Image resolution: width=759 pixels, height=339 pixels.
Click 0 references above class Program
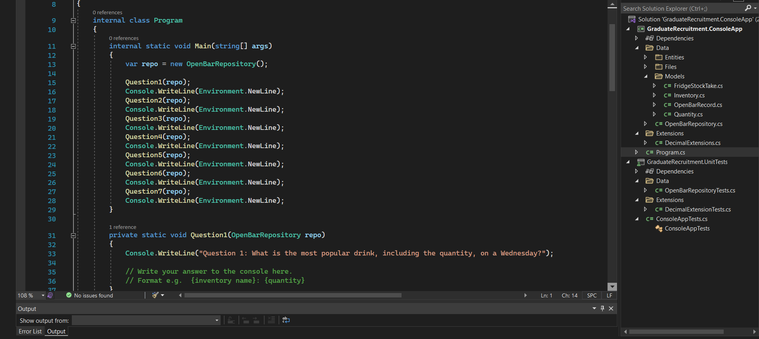[108, 13]
